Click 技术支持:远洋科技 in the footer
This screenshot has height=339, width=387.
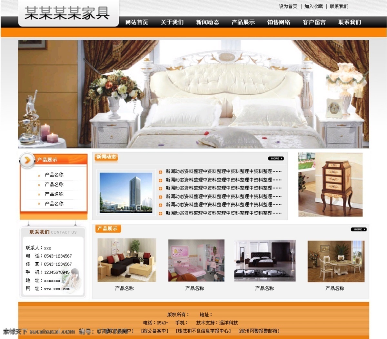click(217, 323)
